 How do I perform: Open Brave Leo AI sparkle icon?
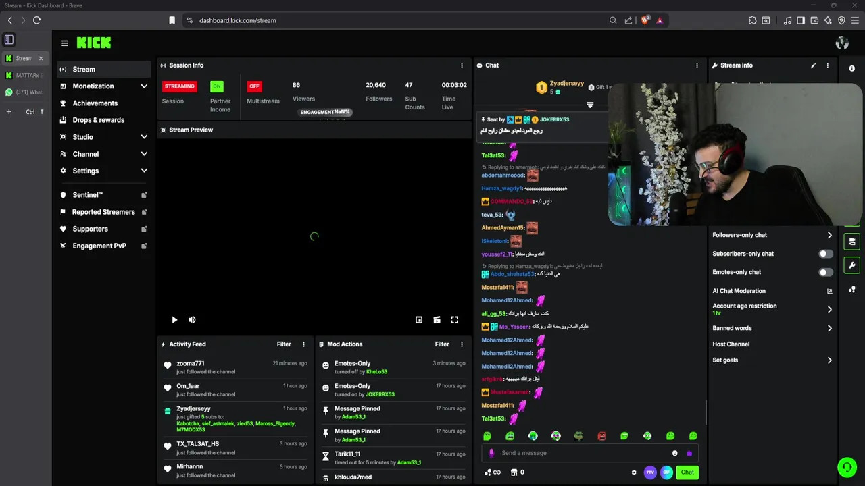[828, 20]
